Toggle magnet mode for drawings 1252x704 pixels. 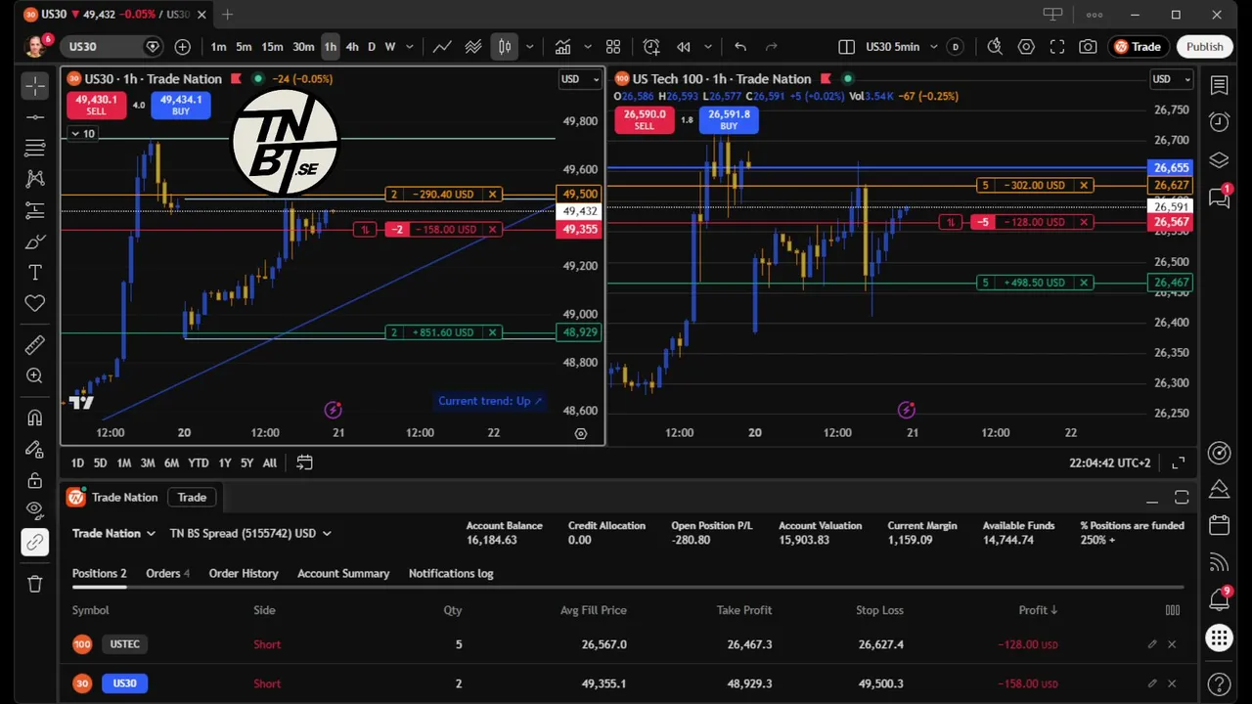(35, 418)
